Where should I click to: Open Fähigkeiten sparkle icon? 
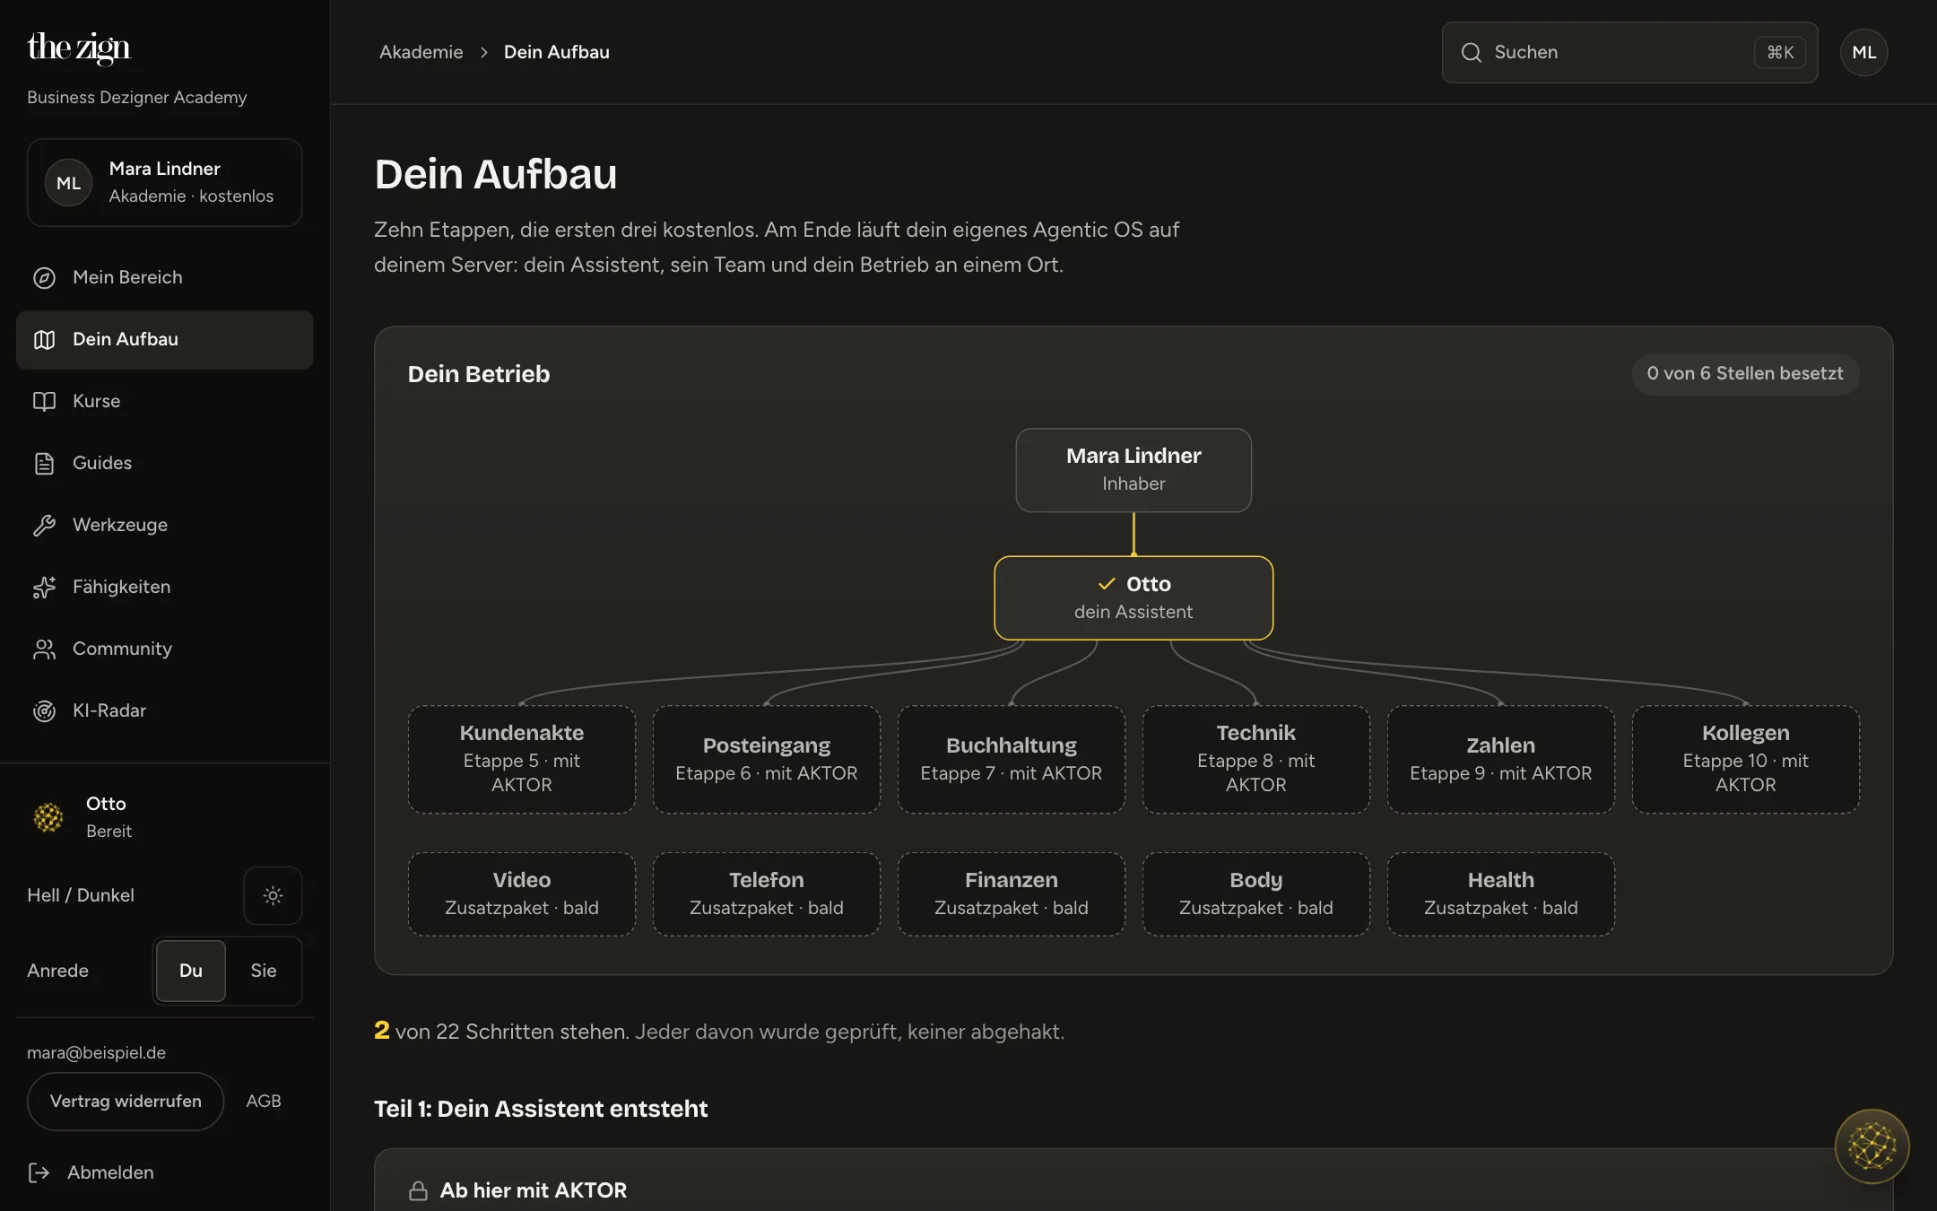pyautogui.click(x=44, y=588)
